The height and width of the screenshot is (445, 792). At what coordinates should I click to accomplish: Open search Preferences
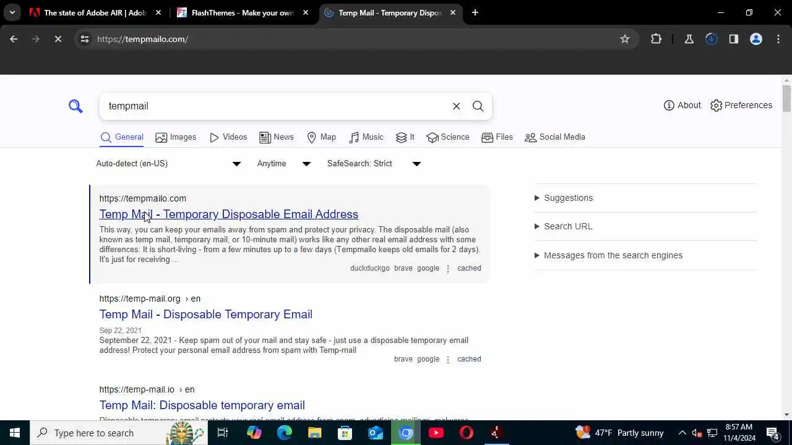click(x=741, y=105)
